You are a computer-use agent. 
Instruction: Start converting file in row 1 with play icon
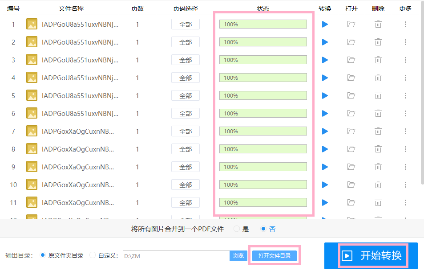325,24
